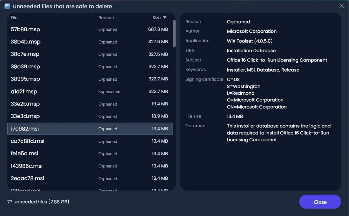
Task: Select the 38b4b.msp file row
Action: click(90, 42)
